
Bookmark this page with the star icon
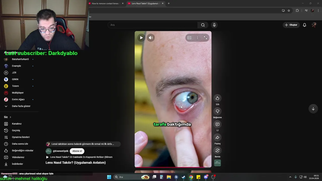coord(289,11)
